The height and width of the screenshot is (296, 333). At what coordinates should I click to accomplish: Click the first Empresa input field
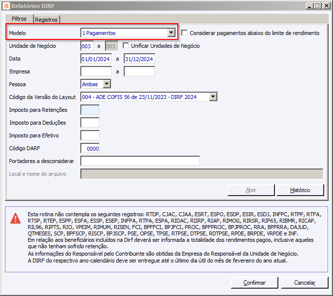96,71
